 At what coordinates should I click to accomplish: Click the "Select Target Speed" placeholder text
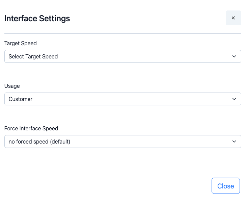33,56
